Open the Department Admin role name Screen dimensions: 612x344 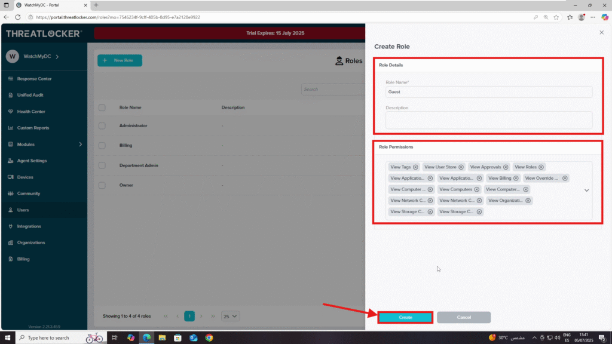pos(139,165)
